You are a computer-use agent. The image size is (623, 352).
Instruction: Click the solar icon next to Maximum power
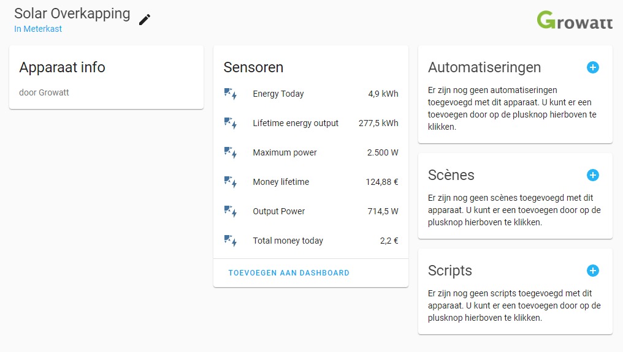(231, 153)
